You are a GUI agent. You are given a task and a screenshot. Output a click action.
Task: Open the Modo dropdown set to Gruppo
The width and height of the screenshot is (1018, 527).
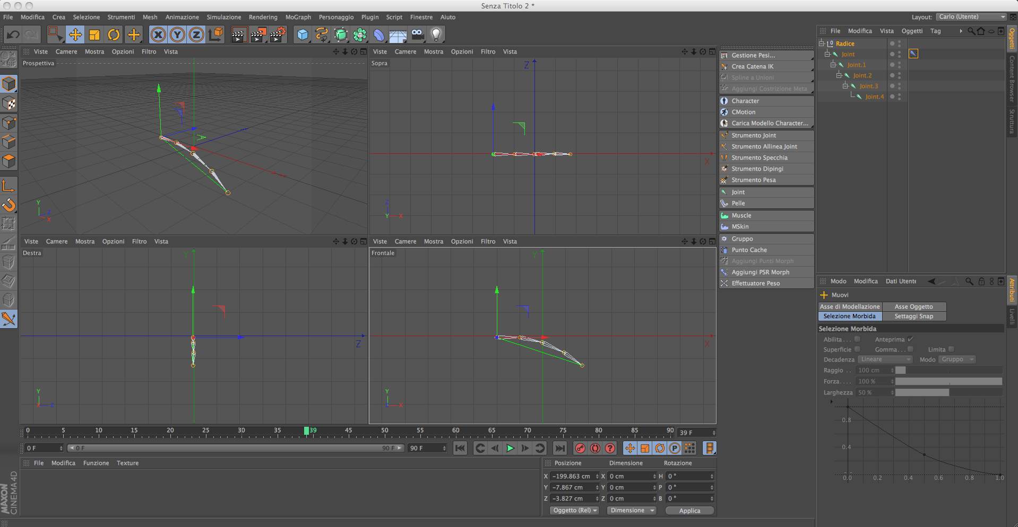tap(957, 359)
